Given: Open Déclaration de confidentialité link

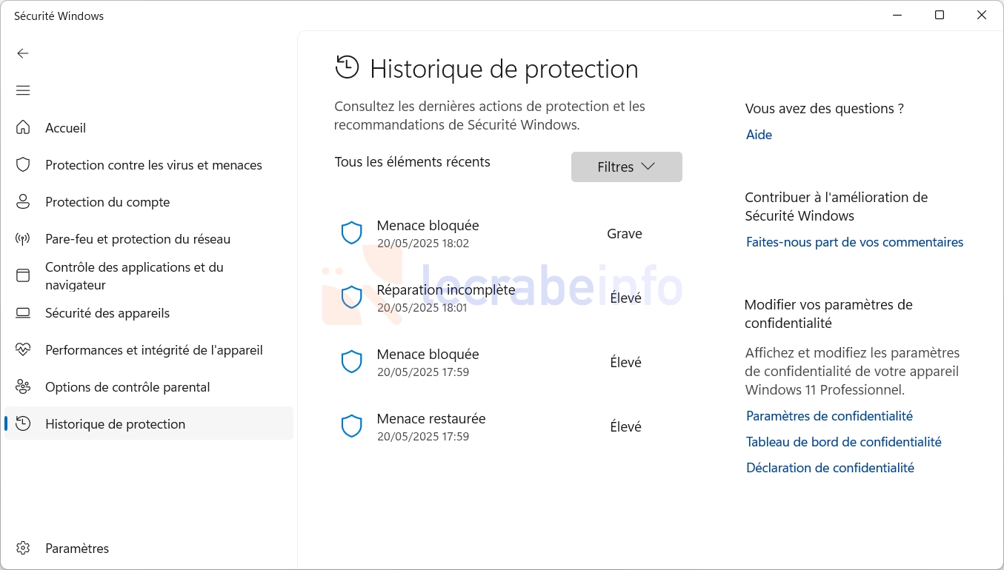Looking at the screenshot, I should (x=830, y=468).
